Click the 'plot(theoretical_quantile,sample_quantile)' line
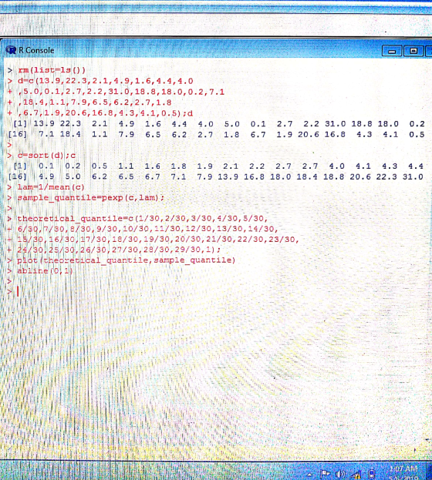Image resolution: width=432 pixels, height=480 pixels. click(126, 260)
